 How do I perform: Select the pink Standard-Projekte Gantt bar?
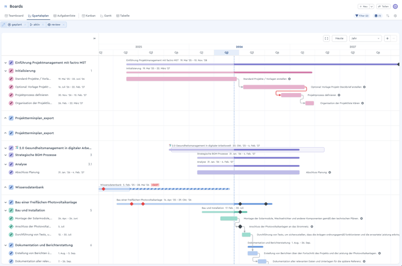[182, 79]
